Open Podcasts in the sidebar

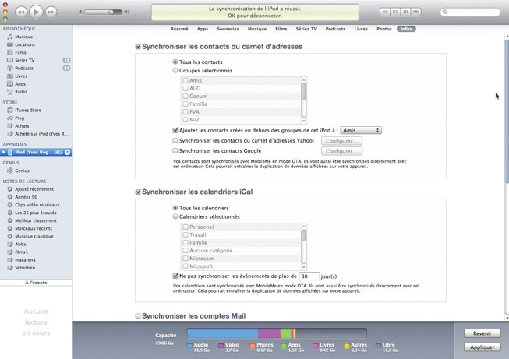coord(23,68)
